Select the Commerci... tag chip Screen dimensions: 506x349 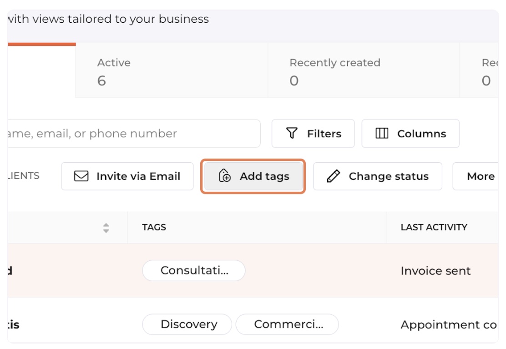coord(287,324)
